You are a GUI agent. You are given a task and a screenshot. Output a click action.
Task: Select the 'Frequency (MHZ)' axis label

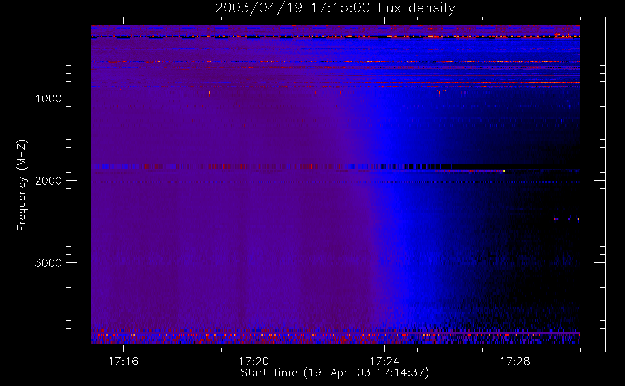[x=22, y=185]
